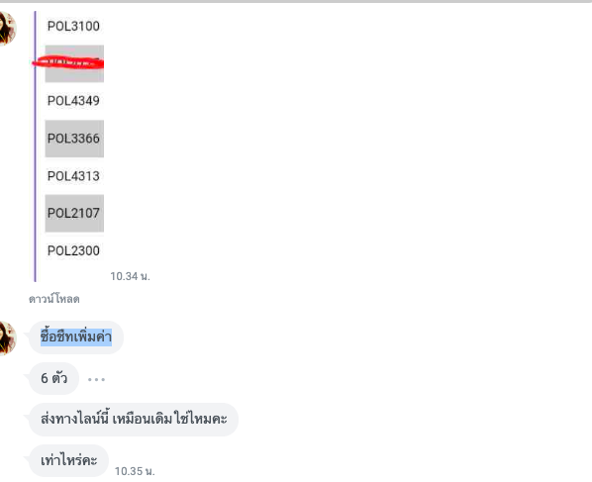
Task: Click the 6 ตัว message bubble
Action: coord(54,378)
